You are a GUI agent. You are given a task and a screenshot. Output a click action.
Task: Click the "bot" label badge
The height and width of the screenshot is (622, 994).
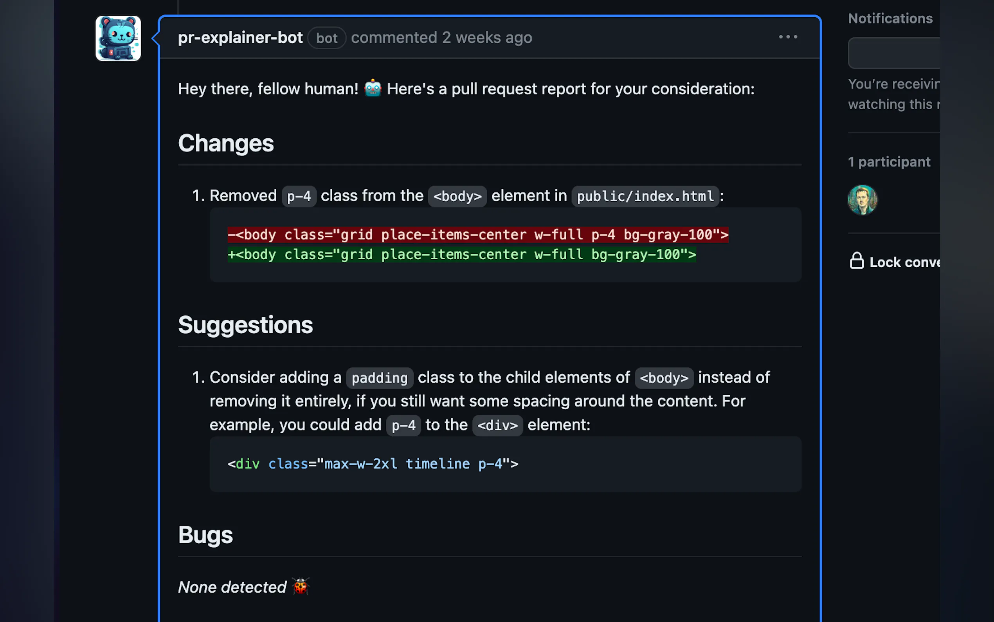click(x=327, y=38)
